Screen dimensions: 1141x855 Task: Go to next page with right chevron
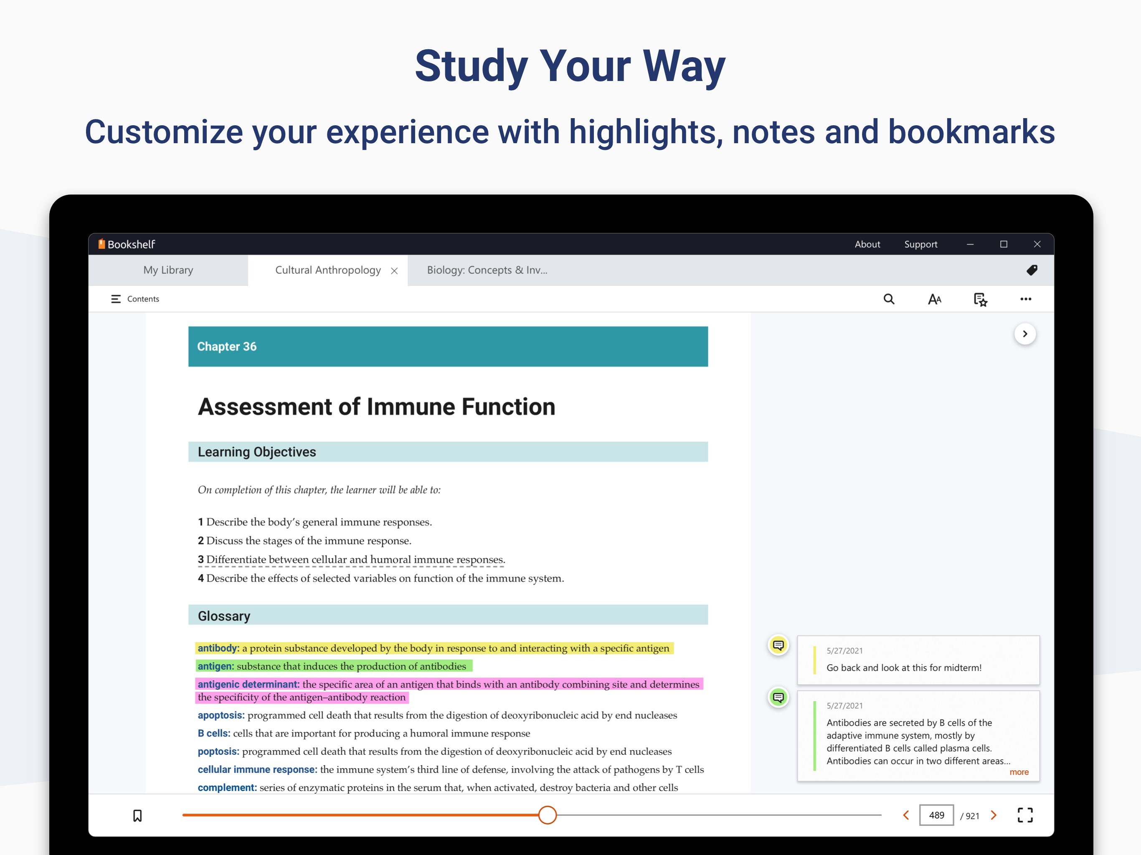pos(994,815)
